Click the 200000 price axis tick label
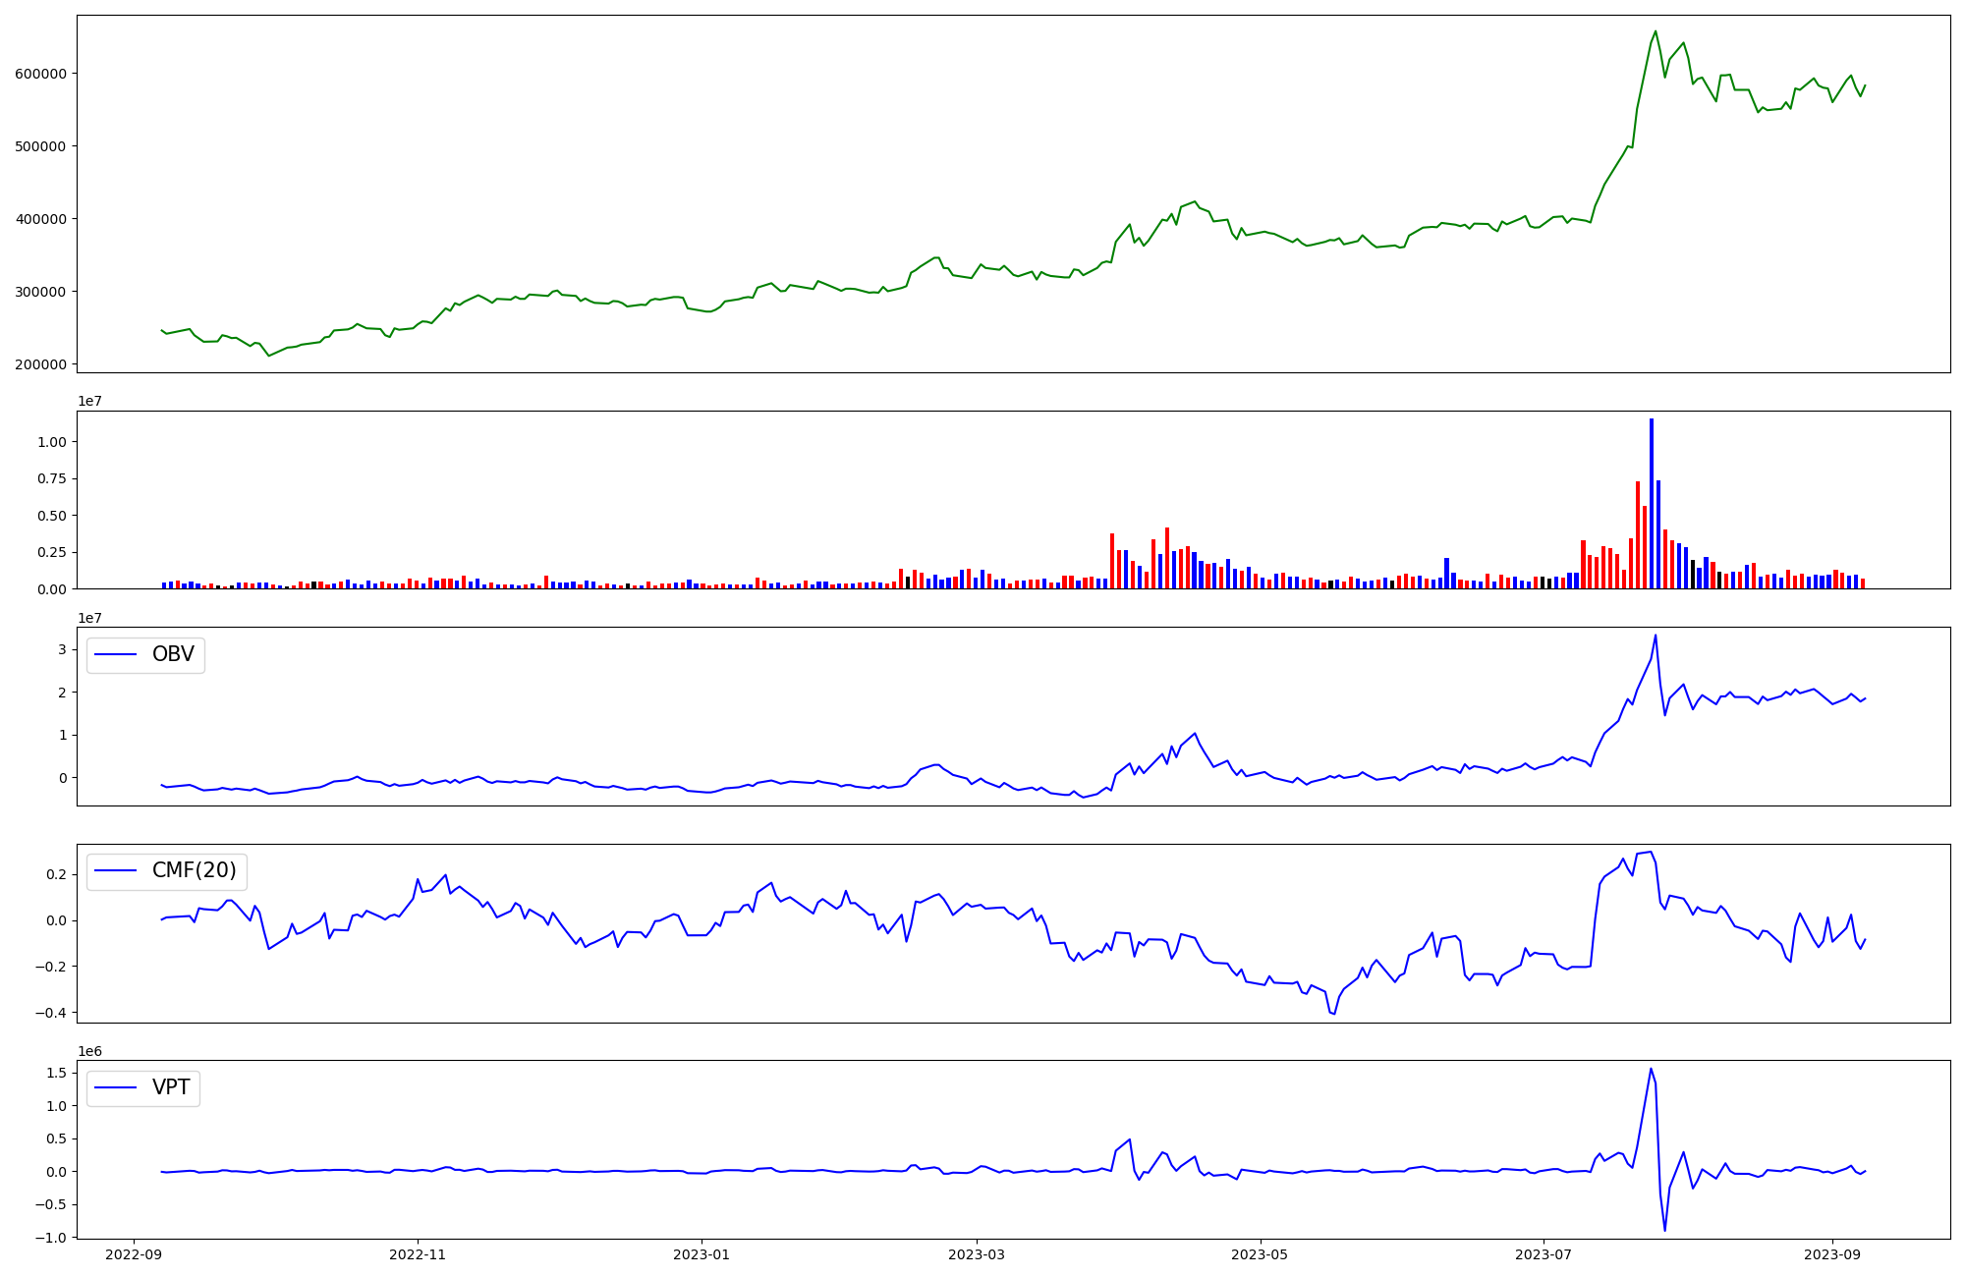The width and height of the screenshot is (1965, 1277). [40, 364]
